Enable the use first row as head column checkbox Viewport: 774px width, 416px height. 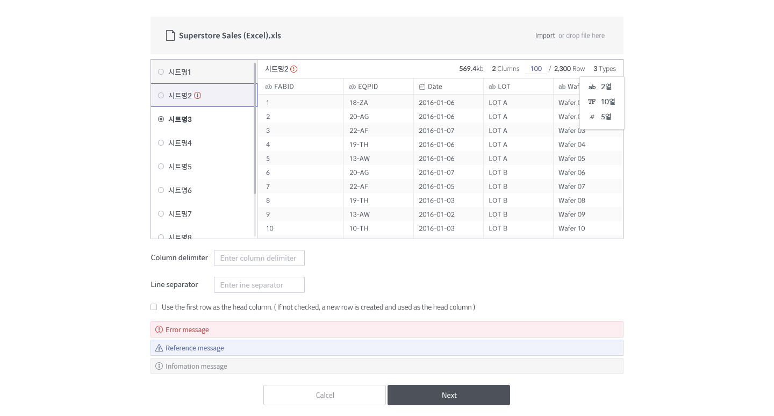coord(154,306)
